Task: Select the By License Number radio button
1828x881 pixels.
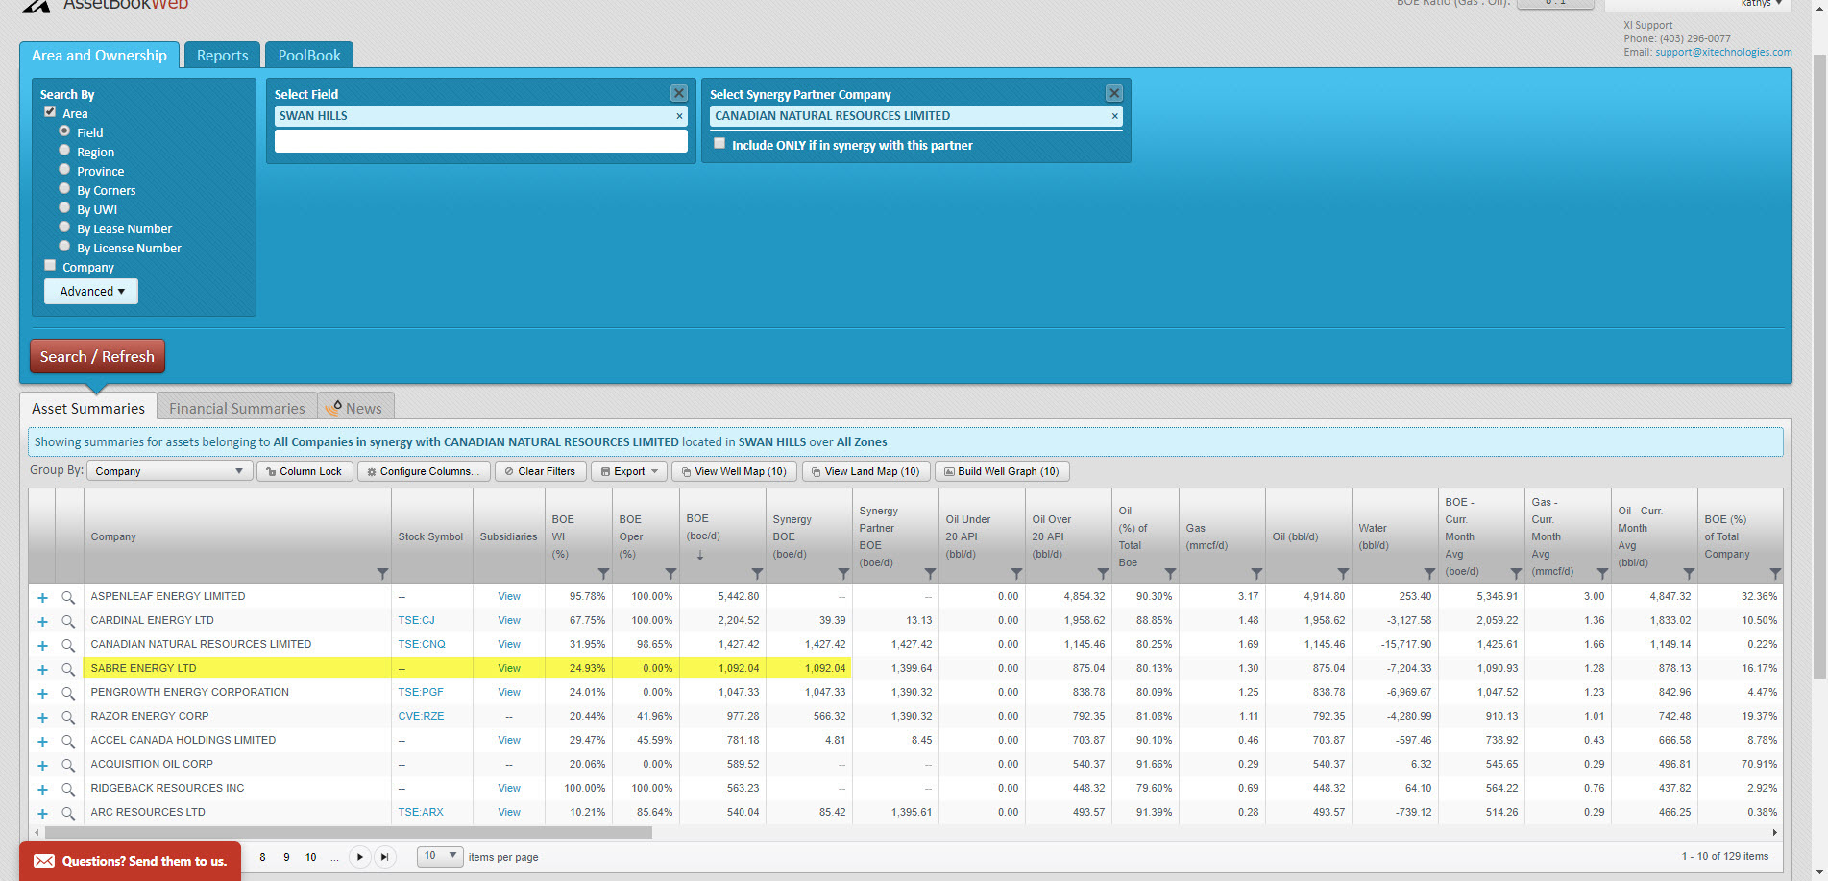Action: [64, 247]
